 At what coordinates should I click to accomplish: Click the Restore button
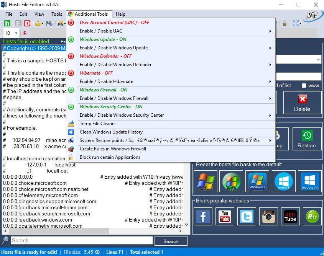pos(307,139)
